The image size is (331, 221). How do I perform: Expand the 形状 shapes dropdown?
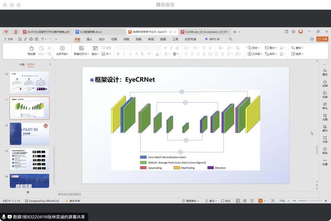click(254, 48)
